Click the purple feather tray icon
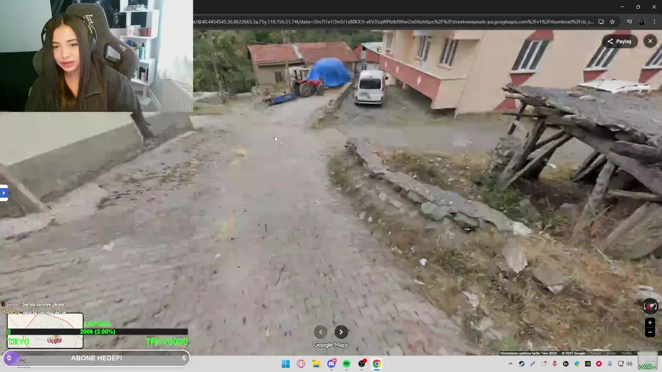Screen dimensions: 662x372 click(x=533, y=364)
